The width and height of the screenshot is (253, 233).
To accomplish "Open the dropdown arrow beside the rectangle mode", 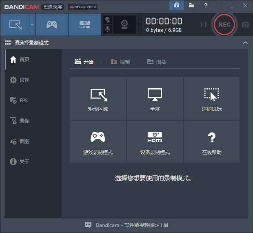I will (x=32, y=25).
